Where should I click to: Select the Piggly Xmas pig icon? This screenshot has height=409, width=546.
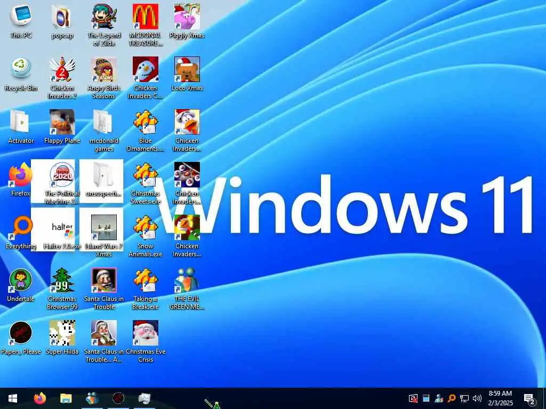[x=187, y=17]
